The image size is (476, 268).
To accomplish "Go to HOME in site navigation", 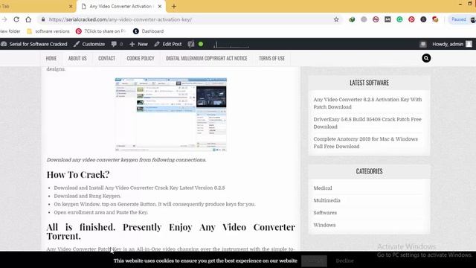I will pos(51,58).
